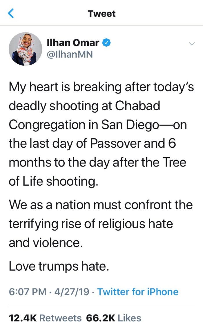View the 66.2K Likes list
The height and width of the screenshot is (322, 203).
[113, 318]
